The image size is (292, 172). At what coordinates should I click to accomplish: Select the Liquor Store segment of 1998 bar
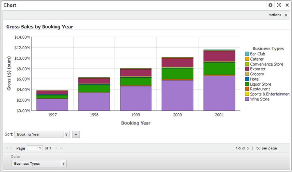[94, 88]
